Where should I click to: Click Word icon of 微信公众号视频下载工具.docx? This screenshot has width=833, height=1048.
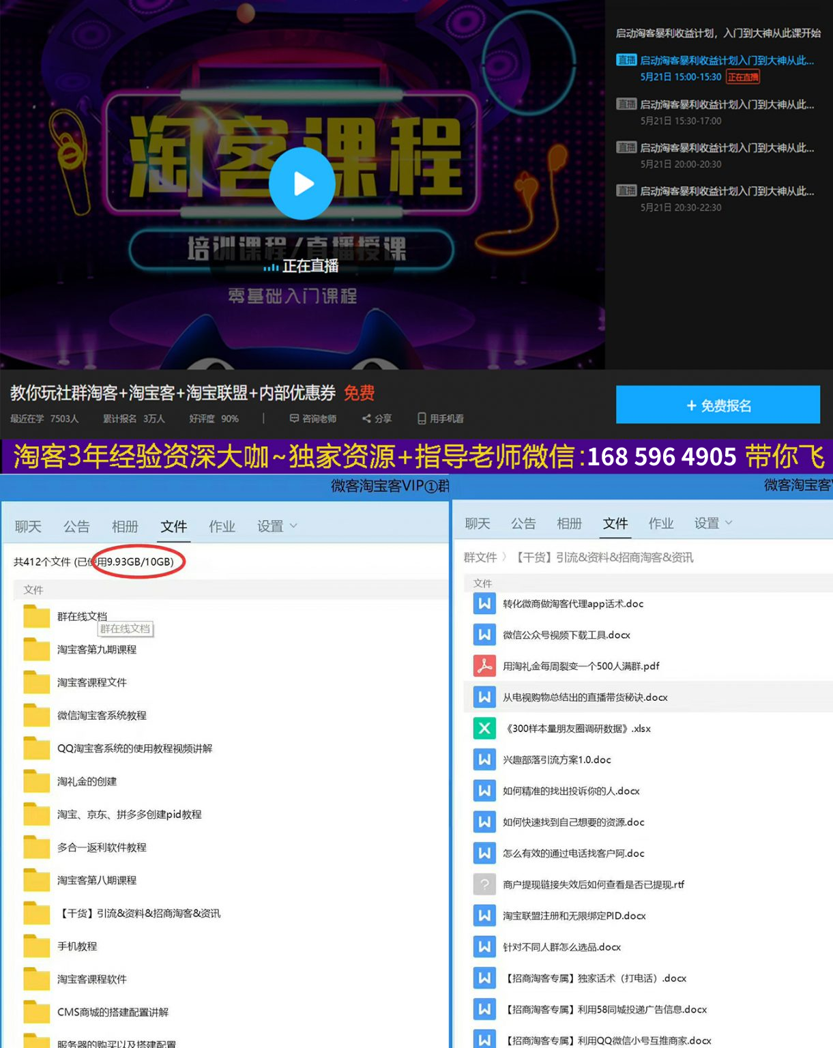click(x=484, y=635)
